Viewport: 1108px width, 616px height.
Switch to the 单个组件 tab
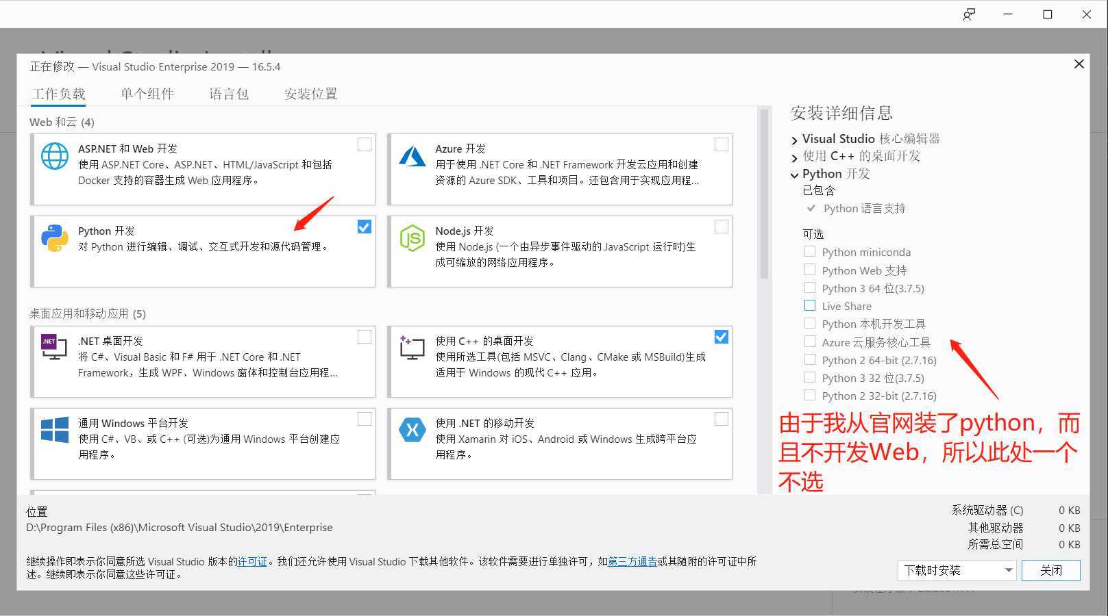click(147, 94)
